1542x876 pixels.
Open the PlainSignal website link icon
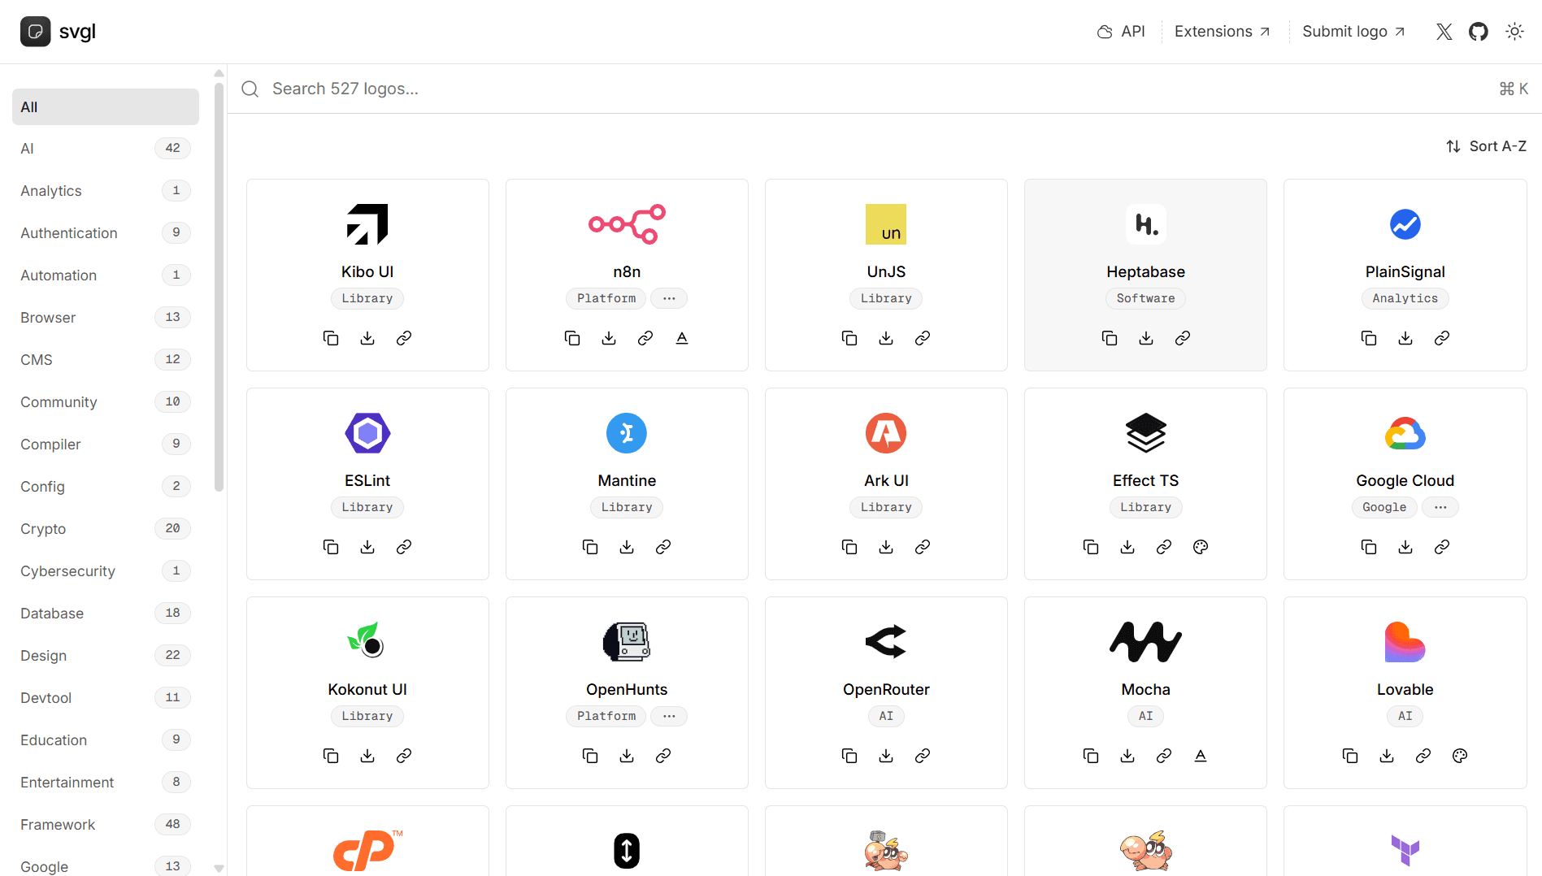[1442, 338]
